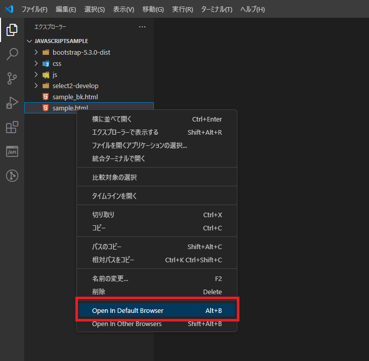369x361 pixels.
Task: Open the ターミナル(T) menu in menu bar
Action: (x=217, y=10)
